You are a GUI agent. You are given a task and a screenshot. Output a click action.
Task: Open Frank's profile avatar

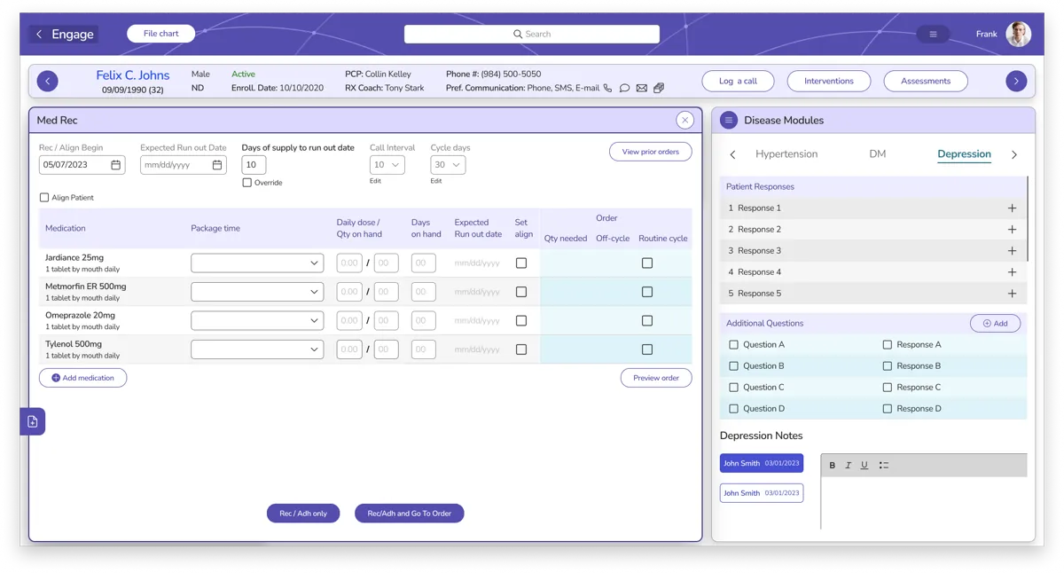coord(1018,35)
